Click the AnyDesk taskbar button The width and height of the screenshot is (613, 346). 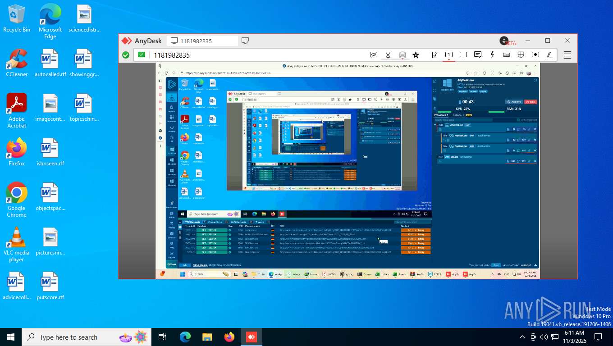(x=251, y=337)
